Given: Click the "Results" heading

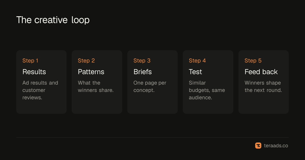Looking at the screenshot, I should [x=34, y=72].
